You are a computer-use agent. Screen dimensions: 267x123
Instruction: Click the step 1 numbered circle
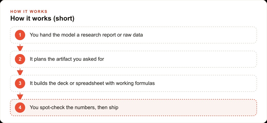[x=20, y=35]
